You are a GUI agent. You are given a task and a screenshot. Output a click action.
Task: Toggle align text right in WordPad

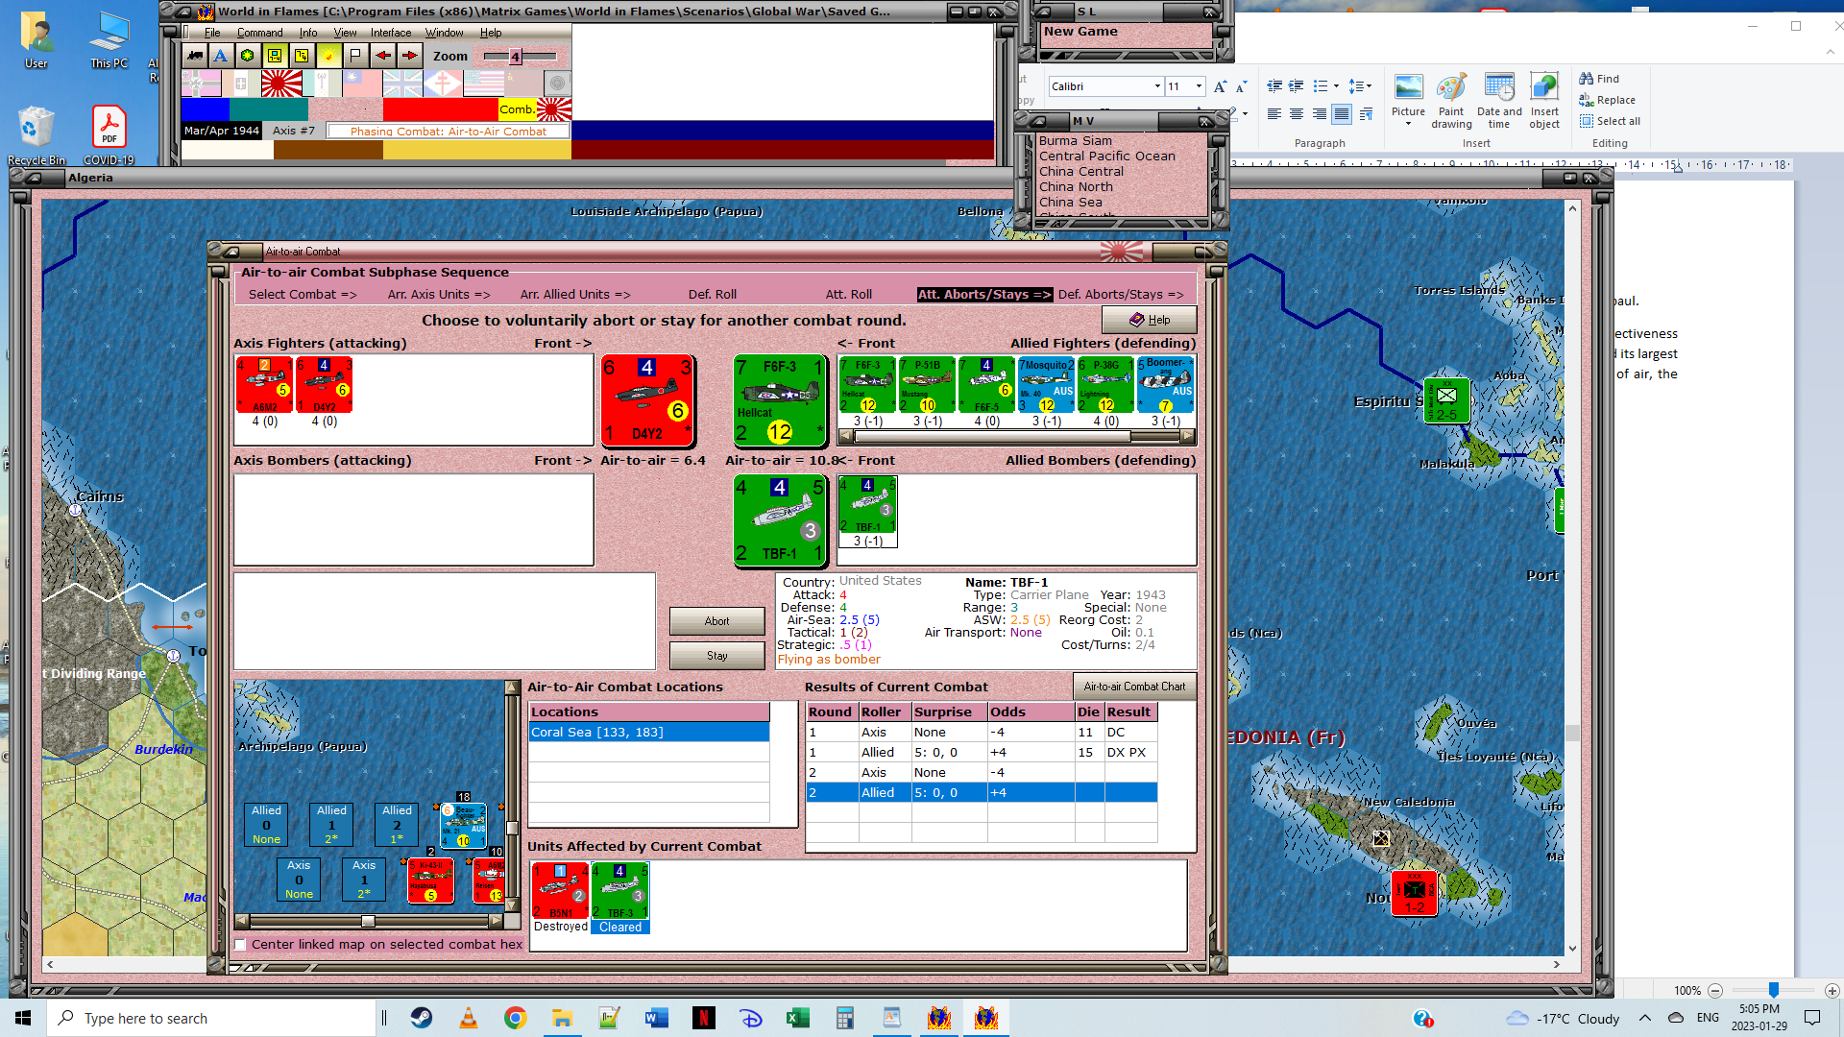click(x=1320, y=114)
